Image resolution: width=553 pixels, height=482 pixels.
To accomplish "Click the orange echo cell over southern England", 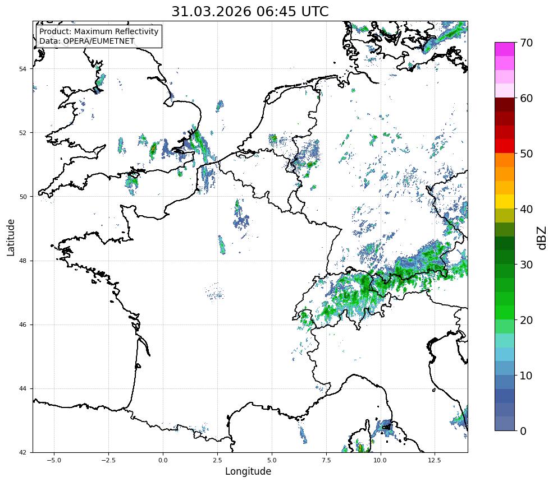I will coord(153,149).
